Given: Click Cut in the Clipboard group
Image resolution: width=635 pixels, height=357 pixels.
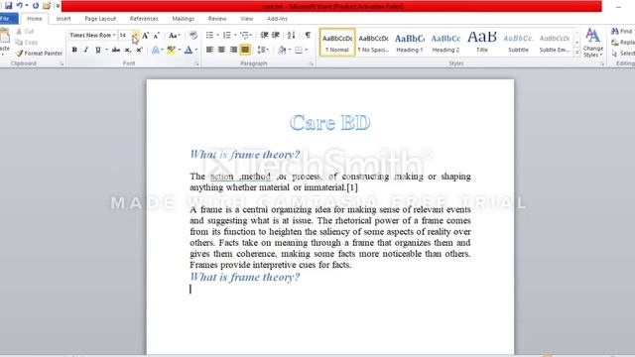Looking at the screenshot, I should pos(25,31).
